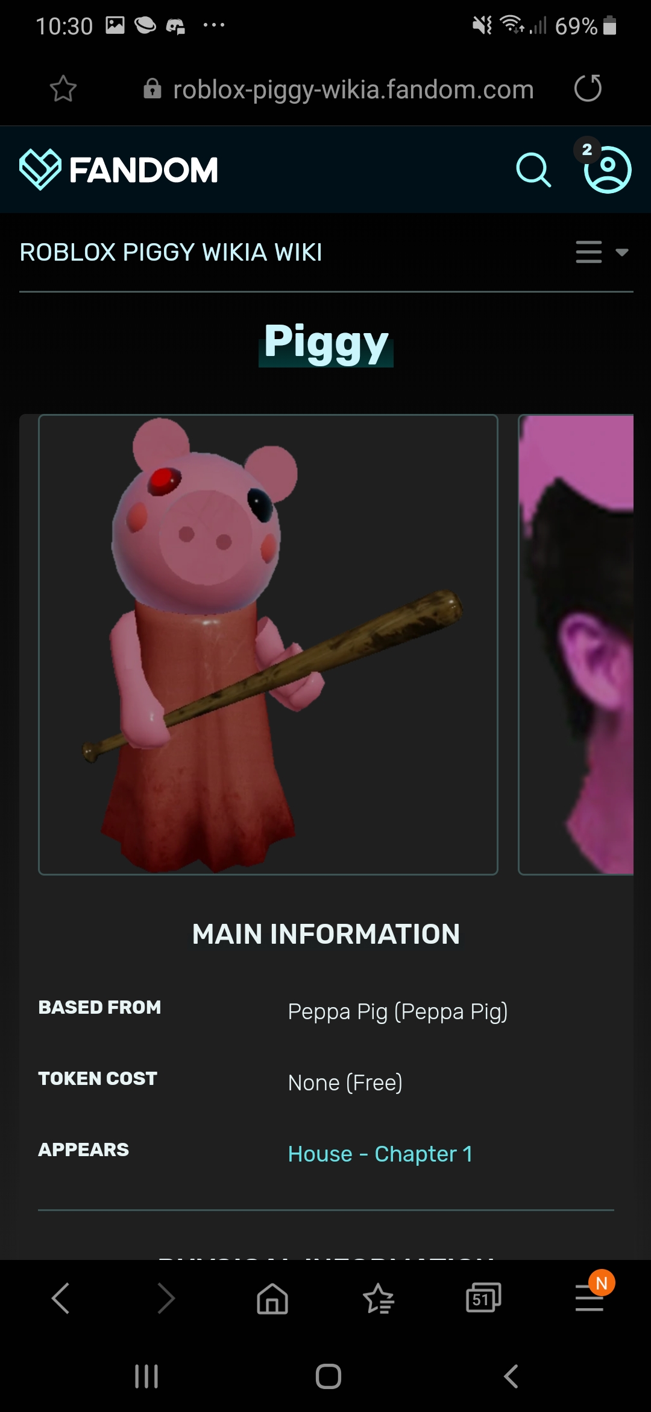View the second gallery image
Image resolution: width=651 pixels, height=1412 pixels.
(576, 644)
